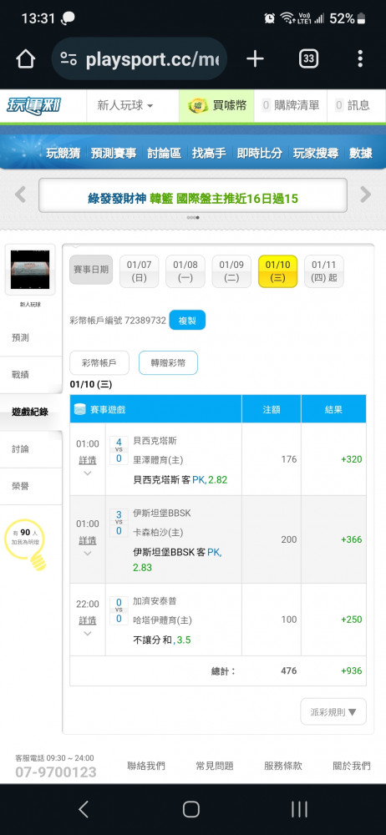Tap the Android back navigation icon
The width and height of the screenshot is (386, 835).
coord(84,809)
